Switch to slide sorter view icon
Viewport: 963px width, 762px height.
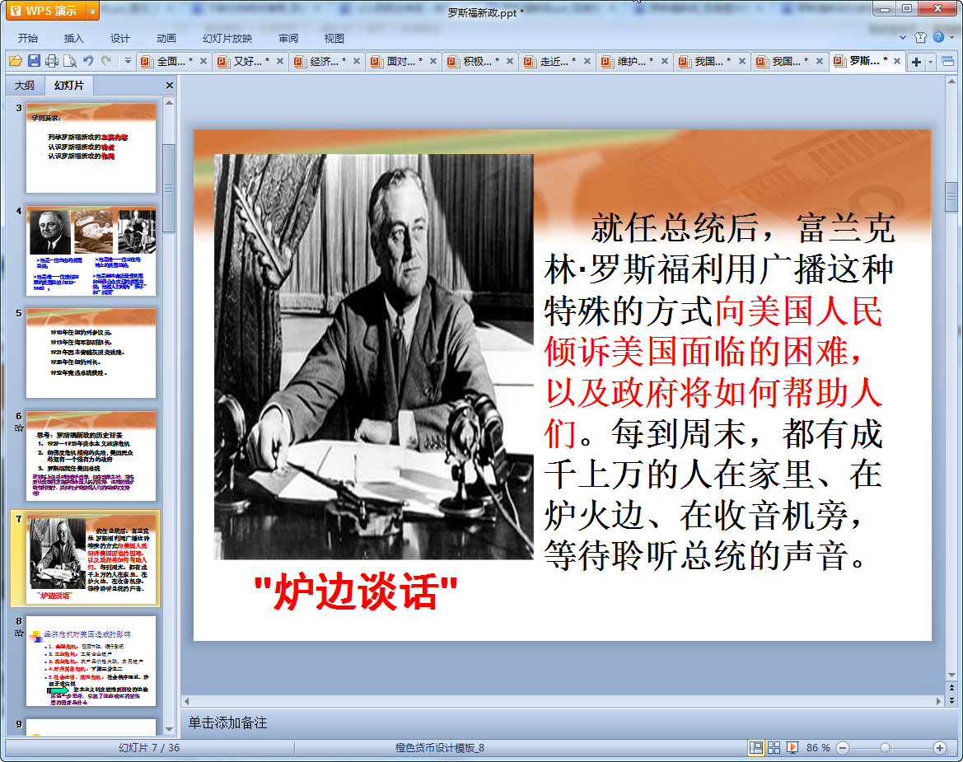click(774, 747)
